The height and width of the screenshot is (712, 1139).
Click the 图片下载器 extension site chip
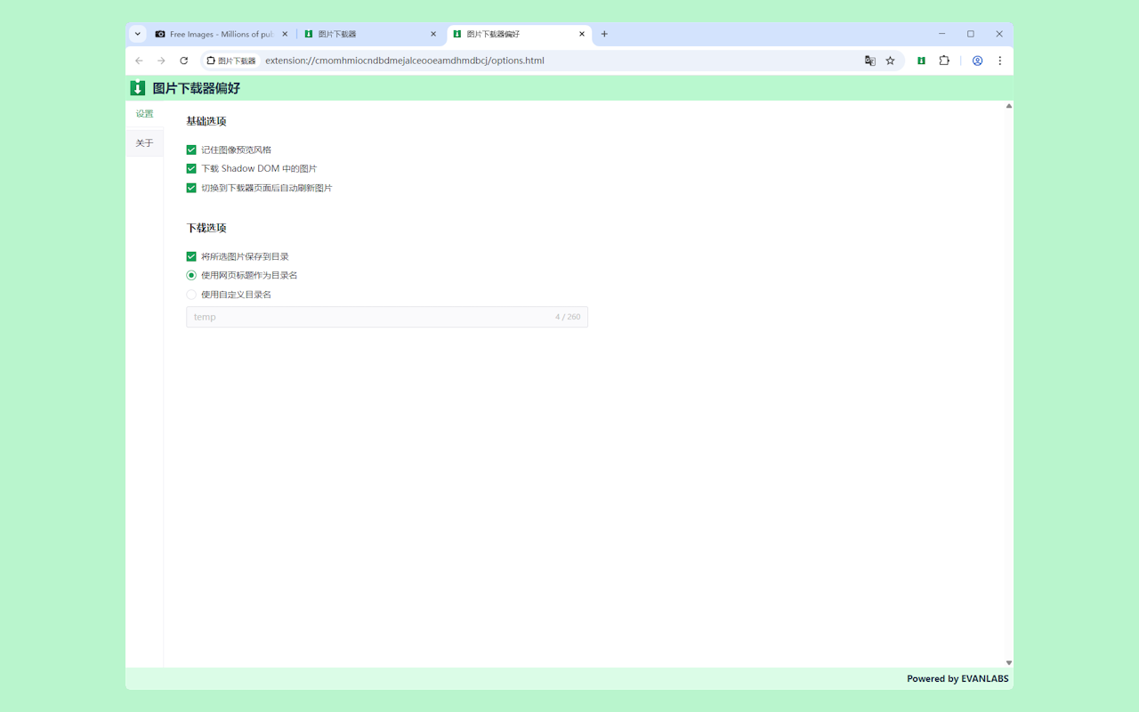click(x=231, y=61)
